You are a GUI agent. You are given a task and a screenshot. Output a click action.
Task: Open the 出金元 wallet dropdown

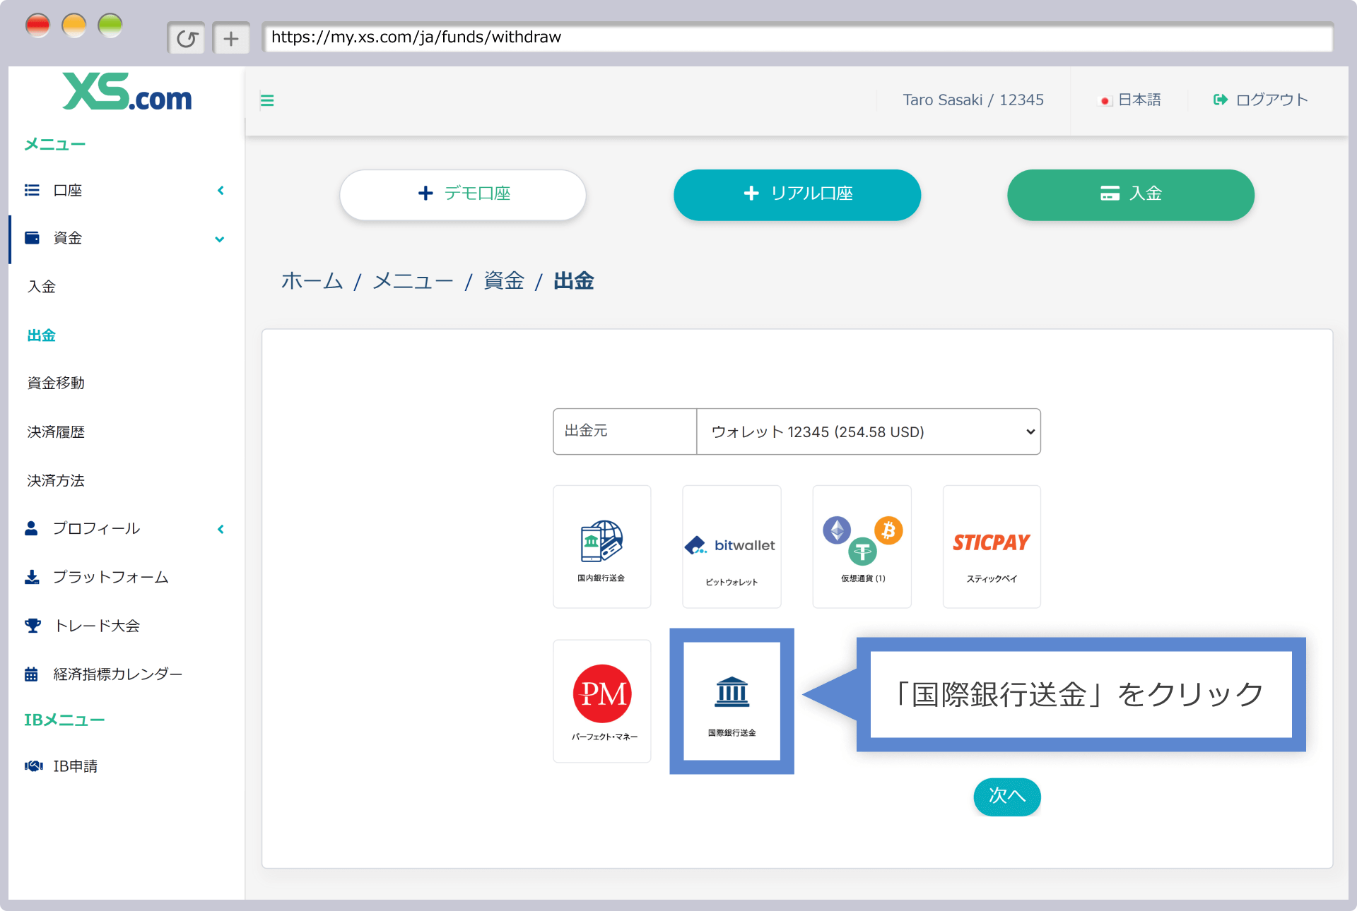(x=869, y=431)
